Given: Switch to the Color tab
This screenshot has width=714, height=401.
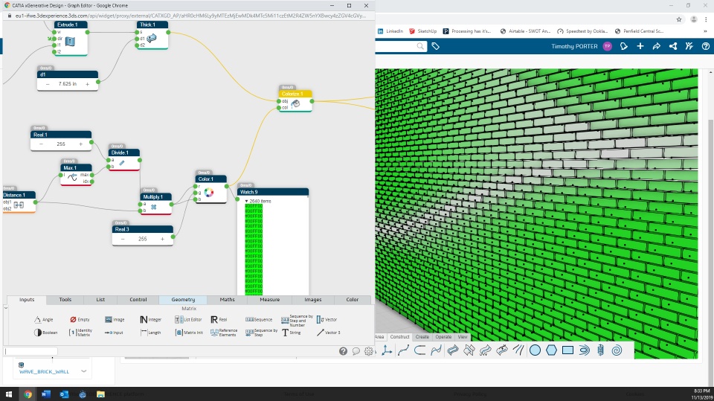Looking at the screenshot, I should pyautogui.click(x=352, y=300).
